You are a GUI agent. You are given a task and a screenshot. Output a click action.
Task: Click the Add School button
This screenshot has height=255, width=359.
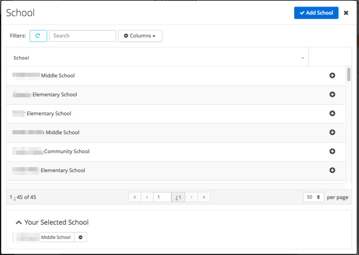click(316, 13)
